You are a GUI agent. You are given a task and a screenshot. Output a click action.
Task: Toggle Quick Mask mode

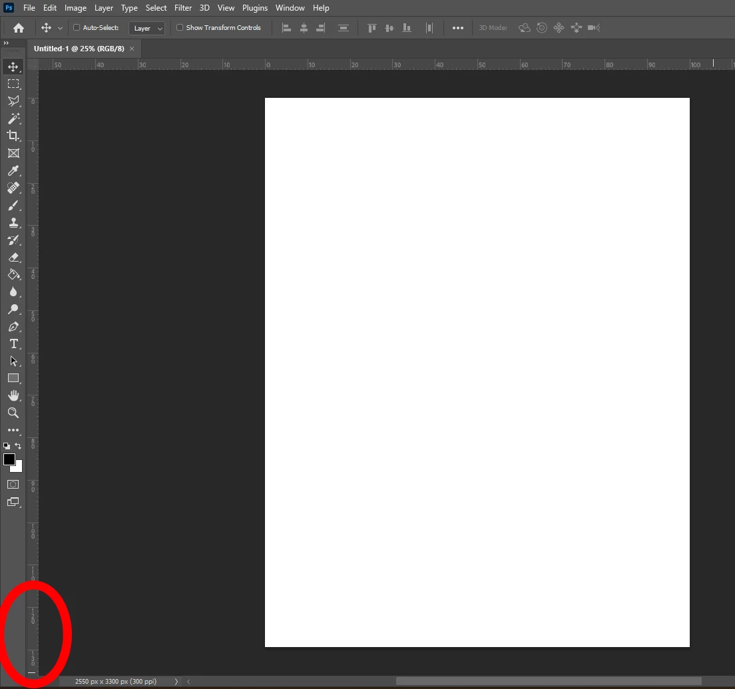(13, 485)
